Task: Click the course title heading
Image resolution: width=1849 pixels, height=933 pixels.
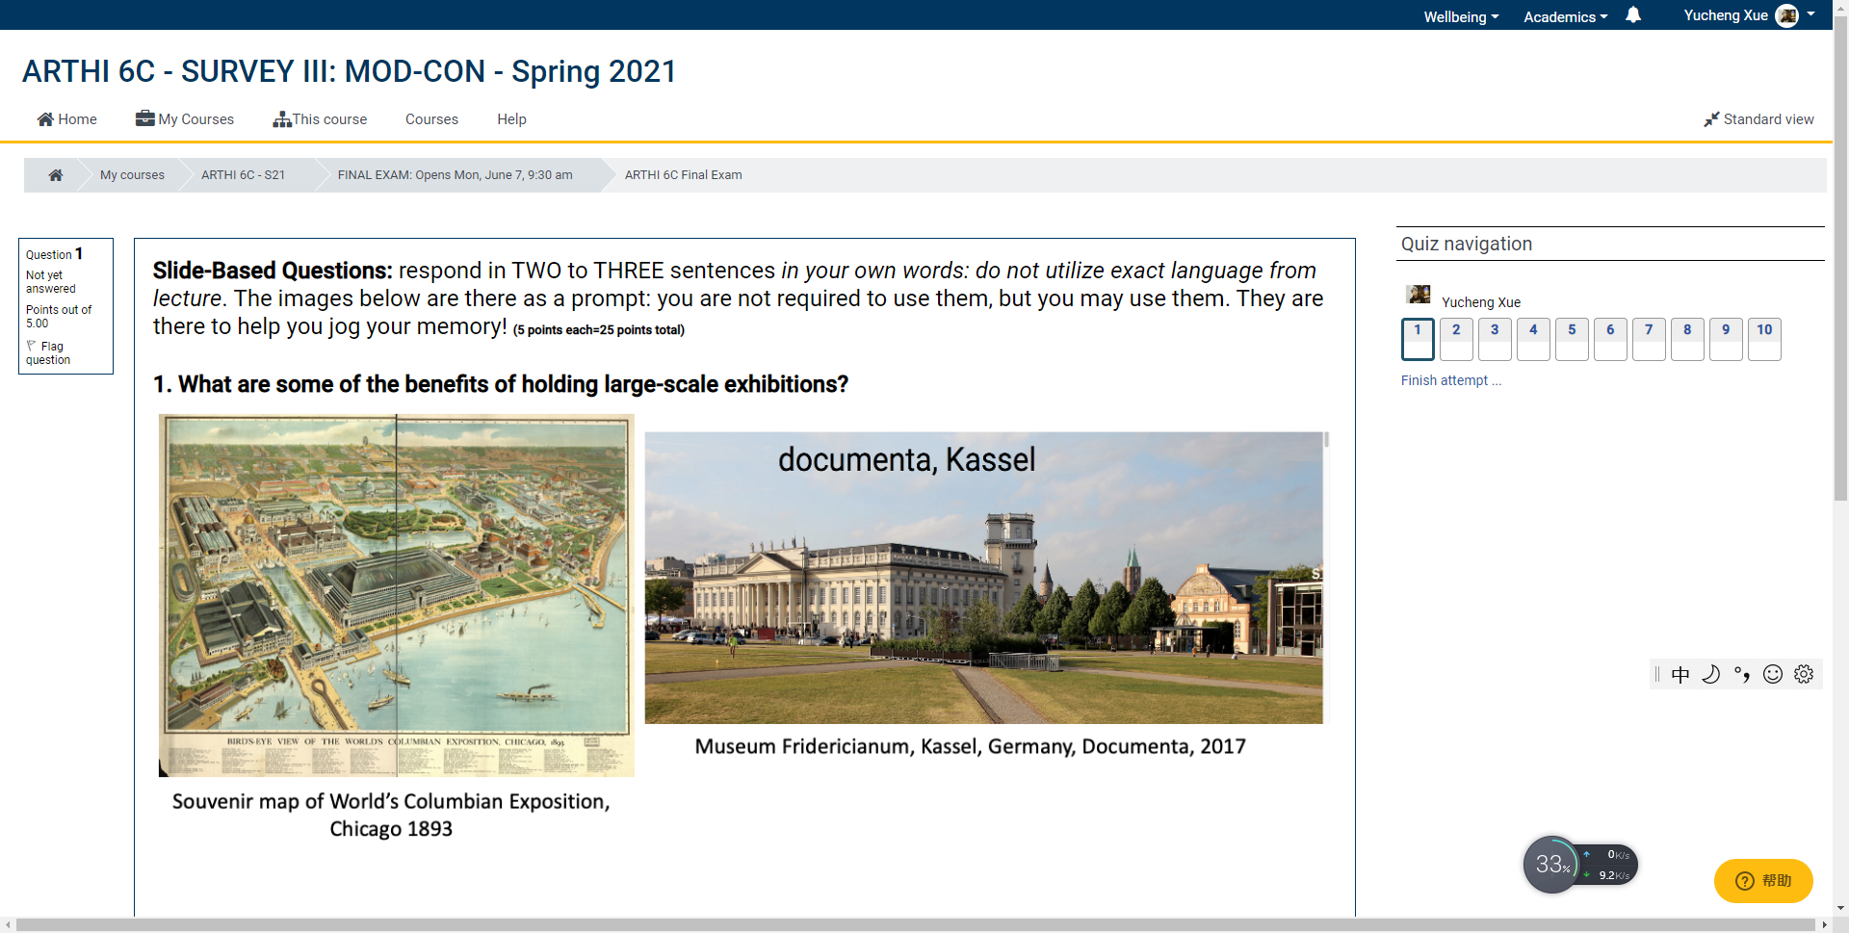Action: [x=349, y=71]
